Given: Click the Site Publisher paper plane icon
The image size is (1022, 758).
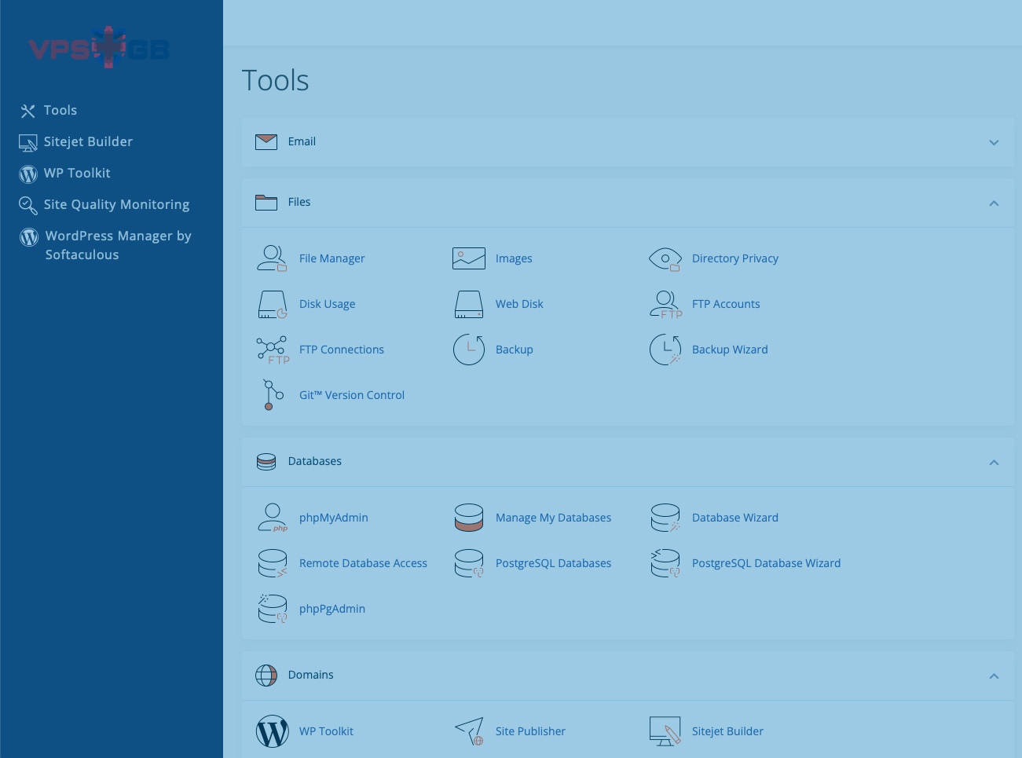Looking at the screenshot, I should [469, 731].
